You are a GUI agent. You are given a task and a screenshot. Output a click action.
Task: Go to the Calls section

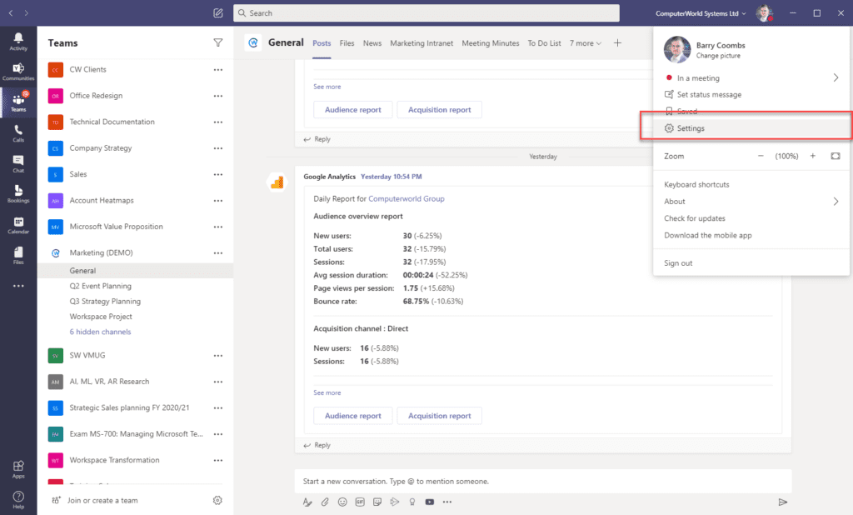coord(18,133)
